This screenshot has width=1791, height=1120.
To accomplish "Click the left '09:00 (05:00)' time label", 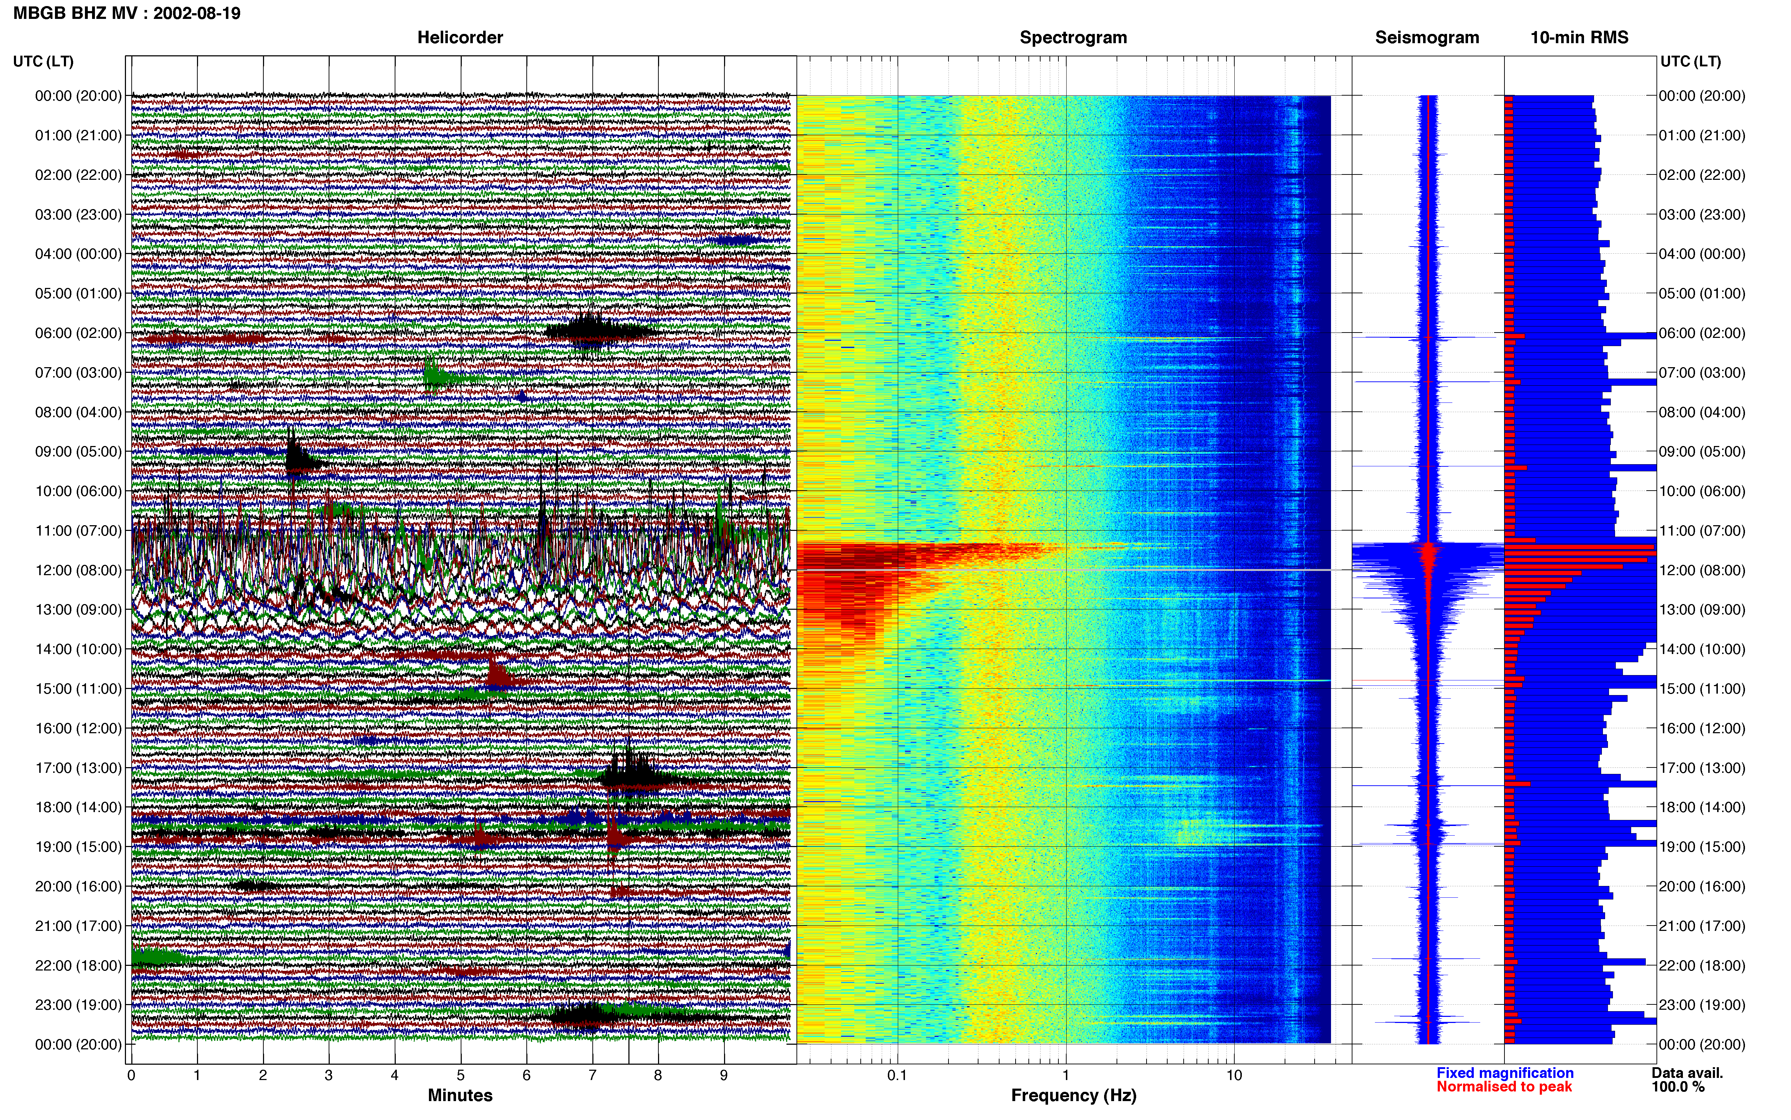I will 79,452.
